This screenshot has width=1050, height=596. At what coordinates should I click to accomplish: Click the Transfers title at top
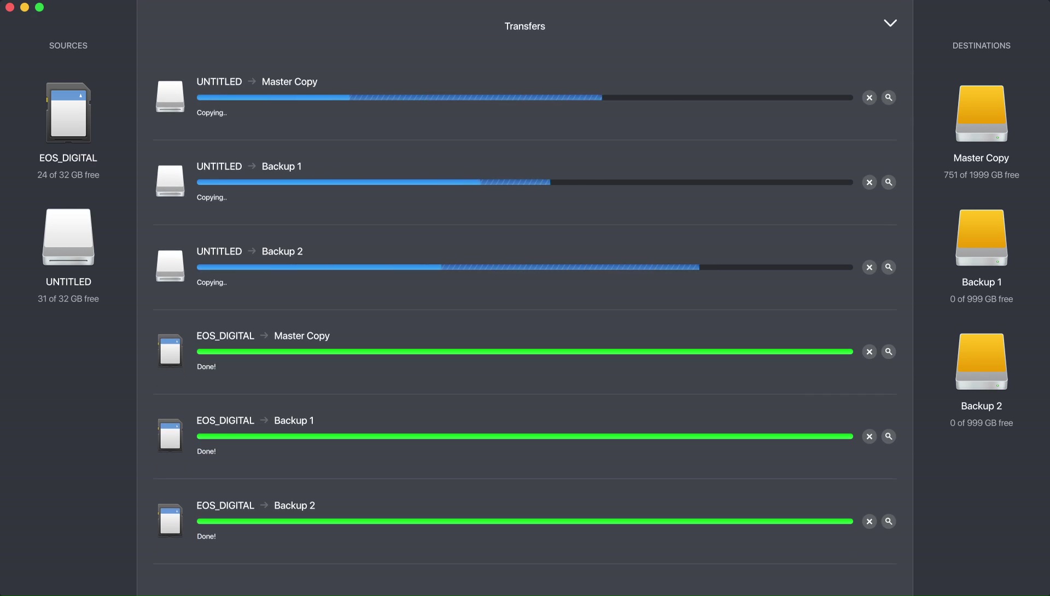pyautogui.click(x=524, y=26)
